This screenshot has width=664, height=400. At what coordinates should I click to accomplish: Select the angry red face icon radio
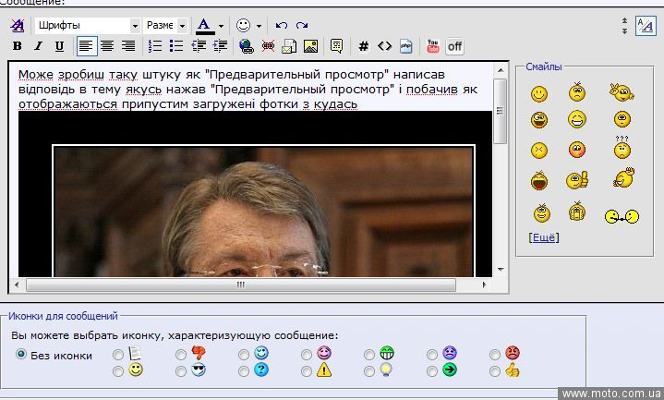tap(494, 354)
